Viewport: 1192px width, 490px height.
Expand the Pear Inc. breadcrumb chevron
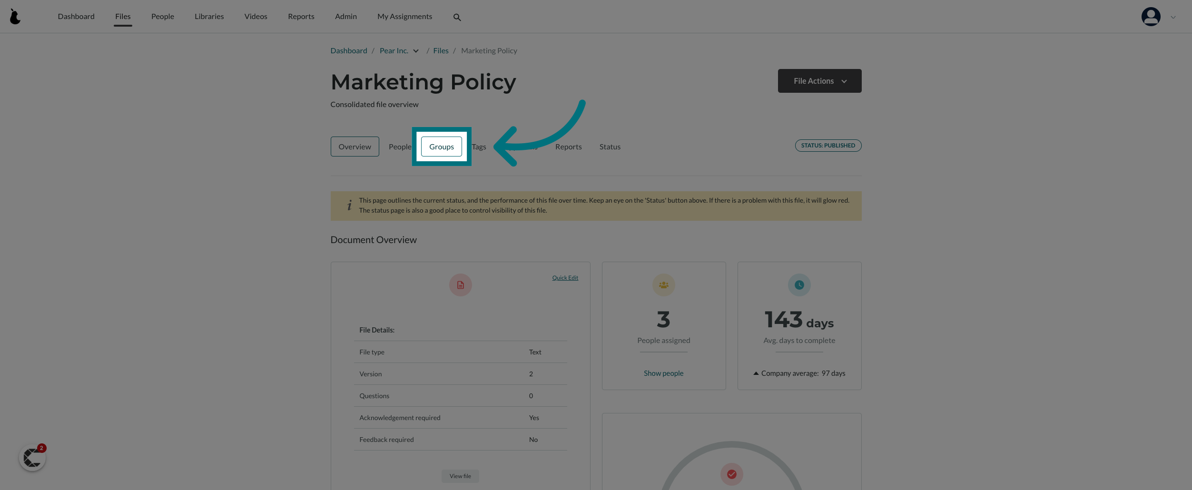pos(416,51)
